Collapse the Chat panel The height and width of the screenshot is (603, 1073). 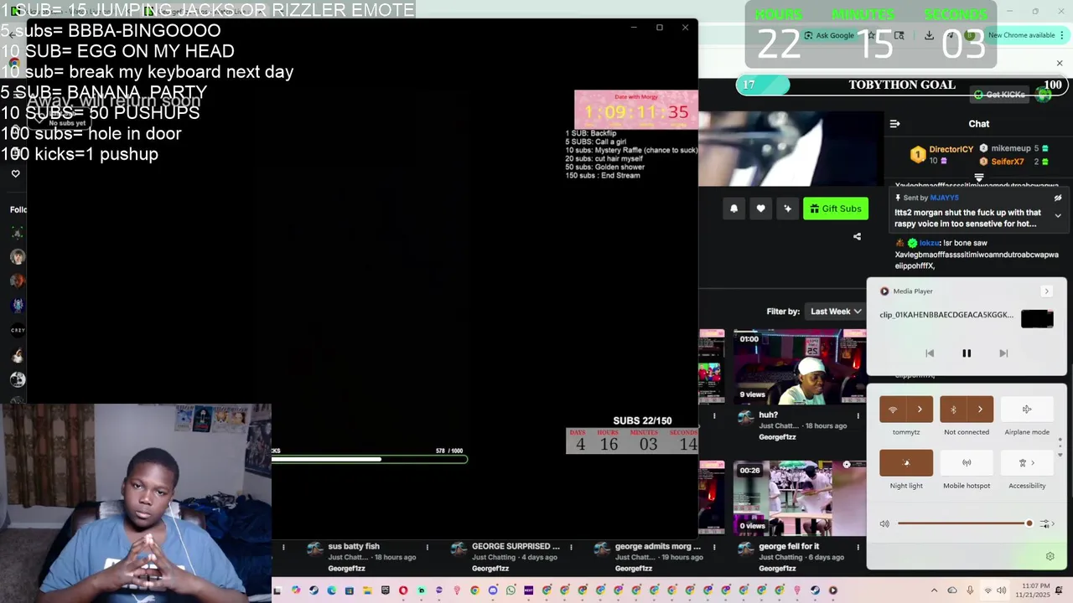click(x=894, y=124)
